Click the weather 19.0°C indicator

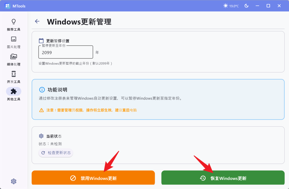tap(231, 6)
